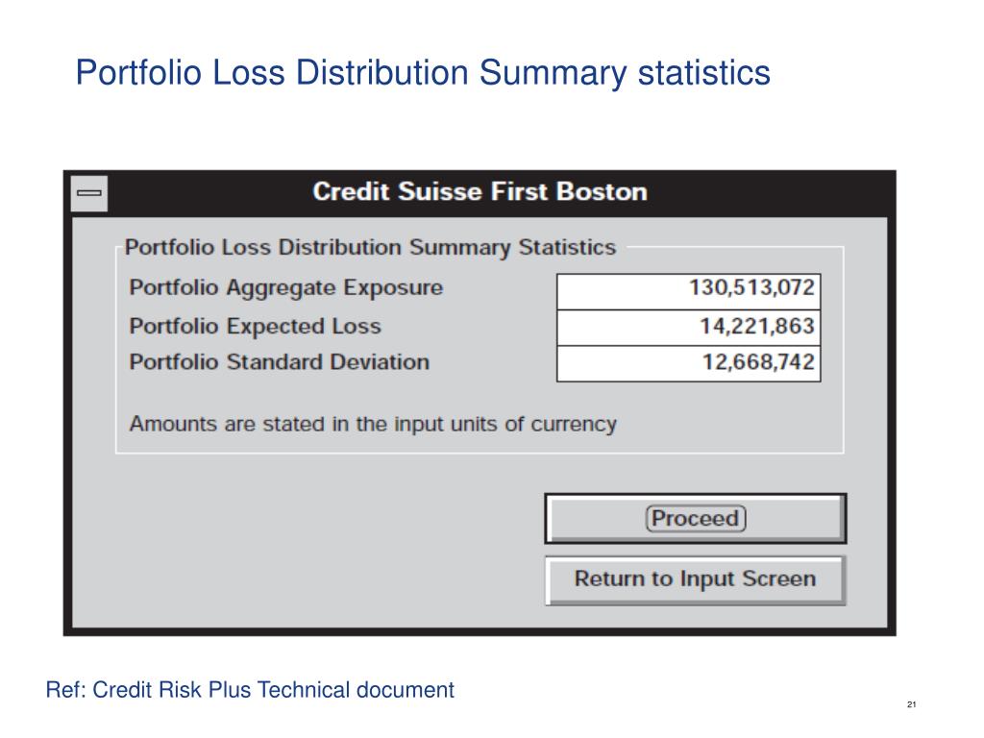Click the Portfolio Aggregate Exposure label

pos(286,287)
